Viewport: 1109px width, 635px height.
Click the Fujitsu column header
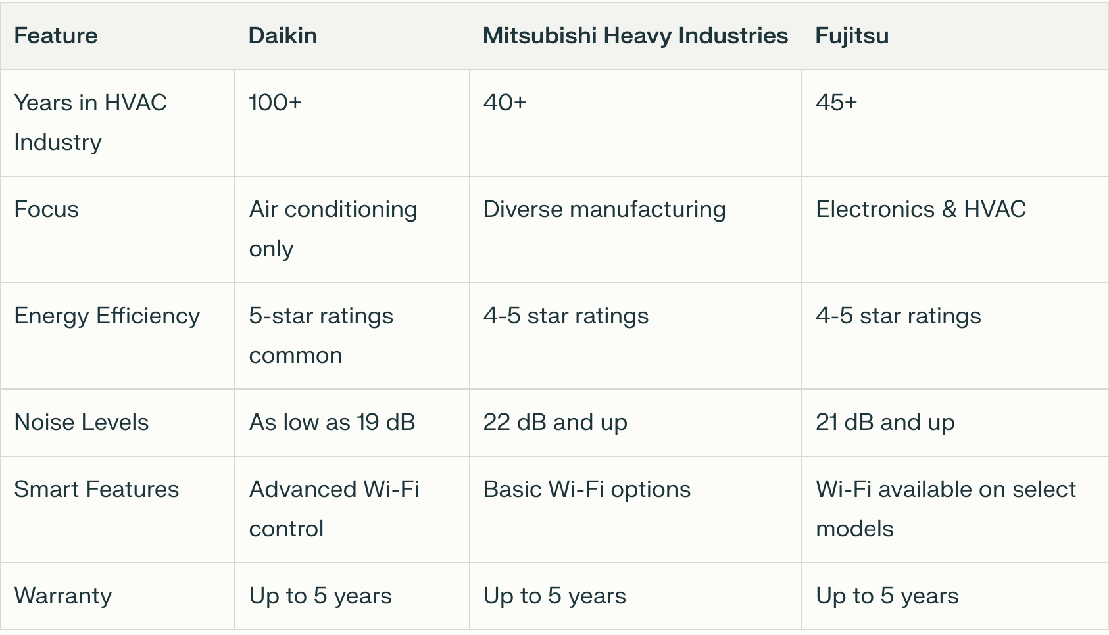(852, 35)
